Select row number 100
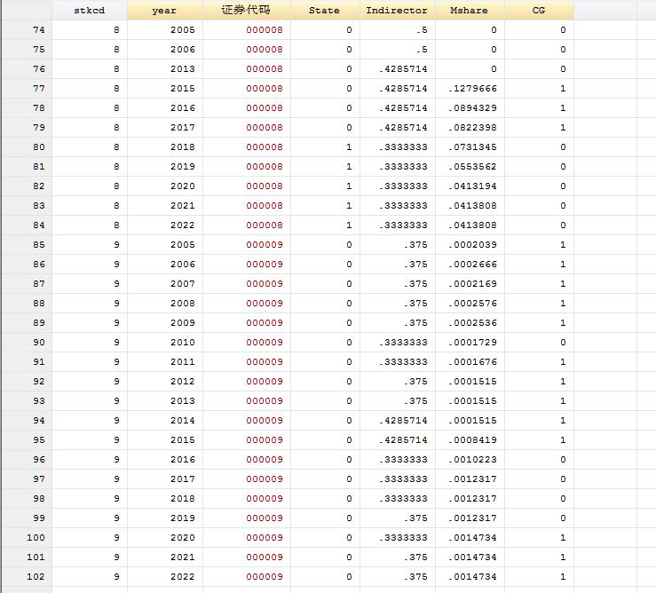Image resolution: width=656 pixels, height=593 pixels. (x=27, y=537)
